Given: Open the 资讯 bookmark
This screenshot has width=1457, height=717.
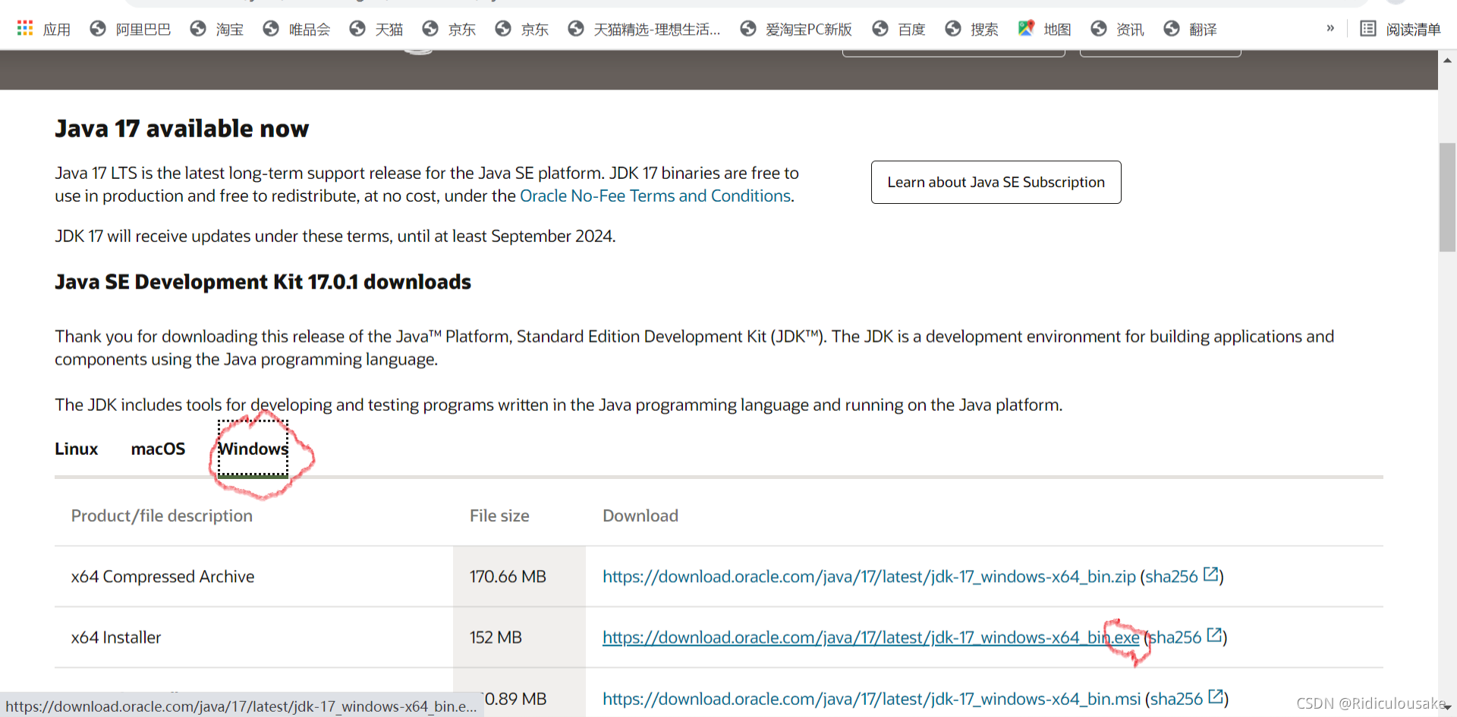Looking at the screenshot, I should 1118,29.
